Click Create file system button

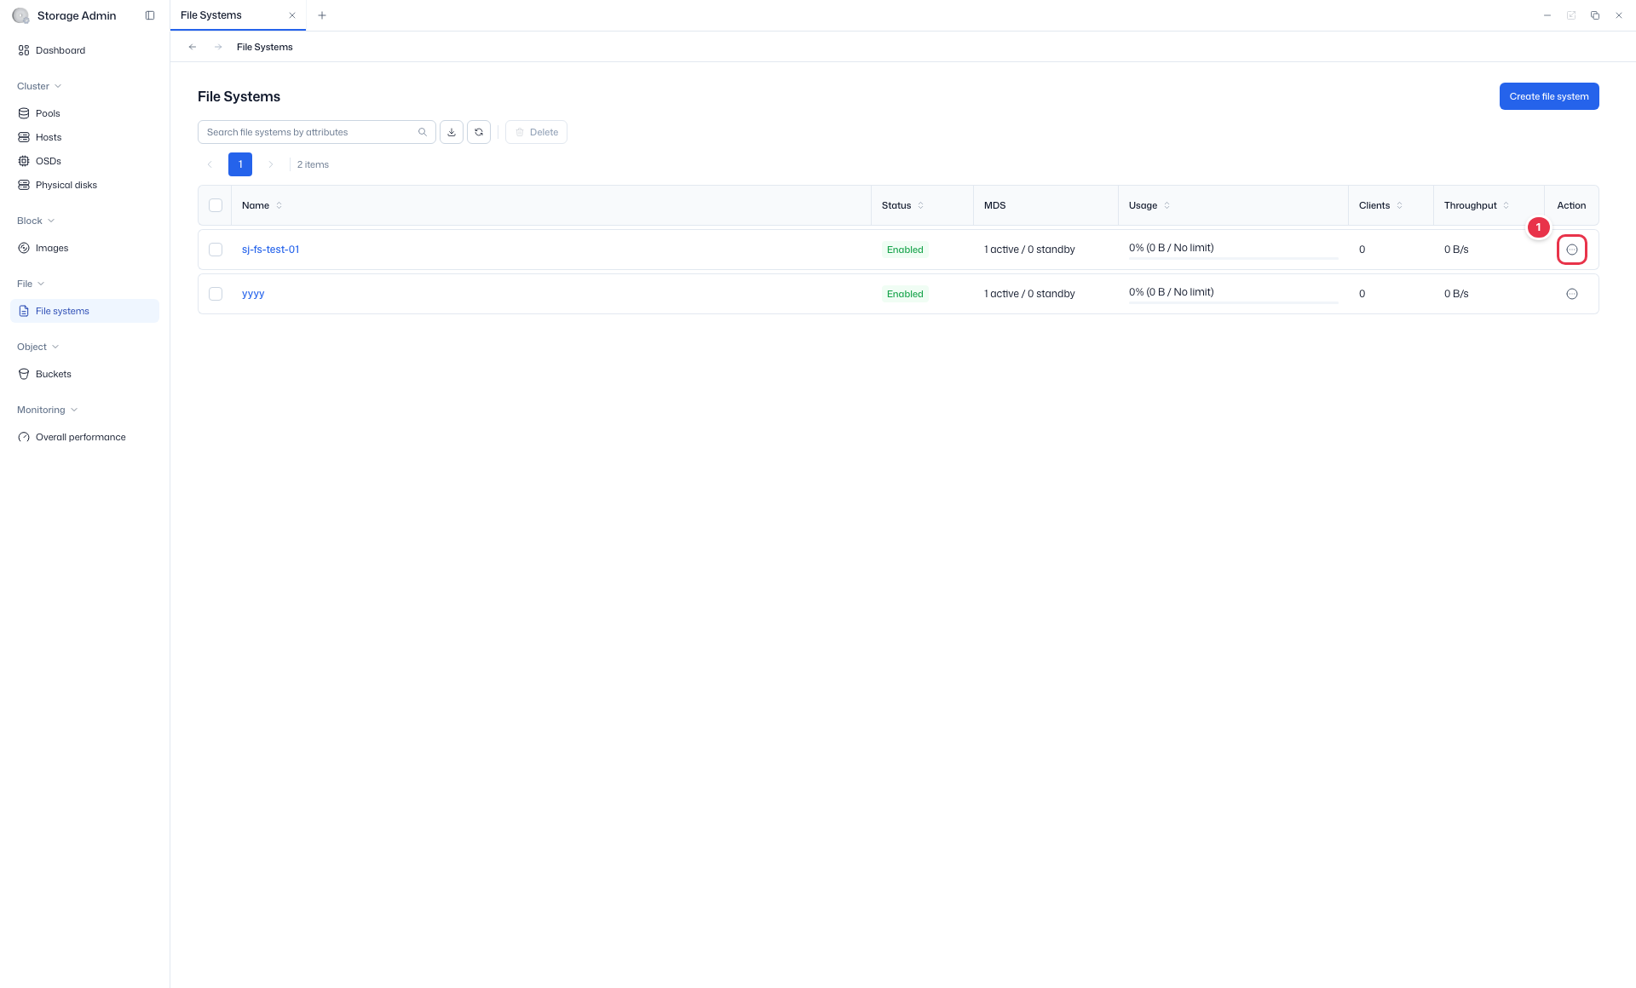coord(1549,96)
